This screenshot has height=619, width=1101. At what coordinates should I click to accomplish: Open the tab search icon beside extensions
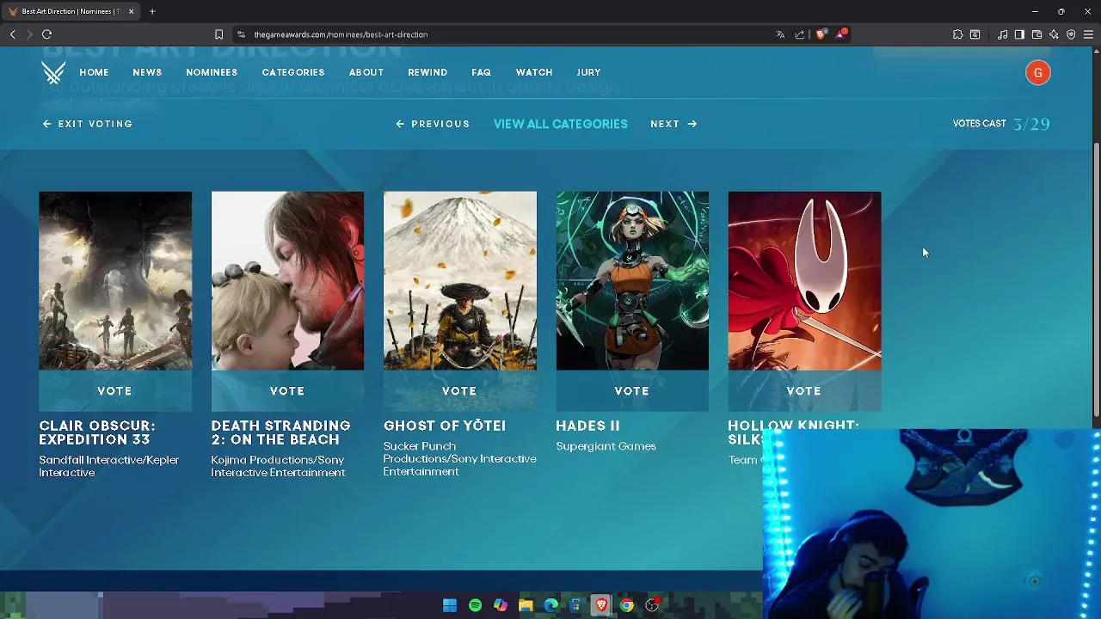975,34
